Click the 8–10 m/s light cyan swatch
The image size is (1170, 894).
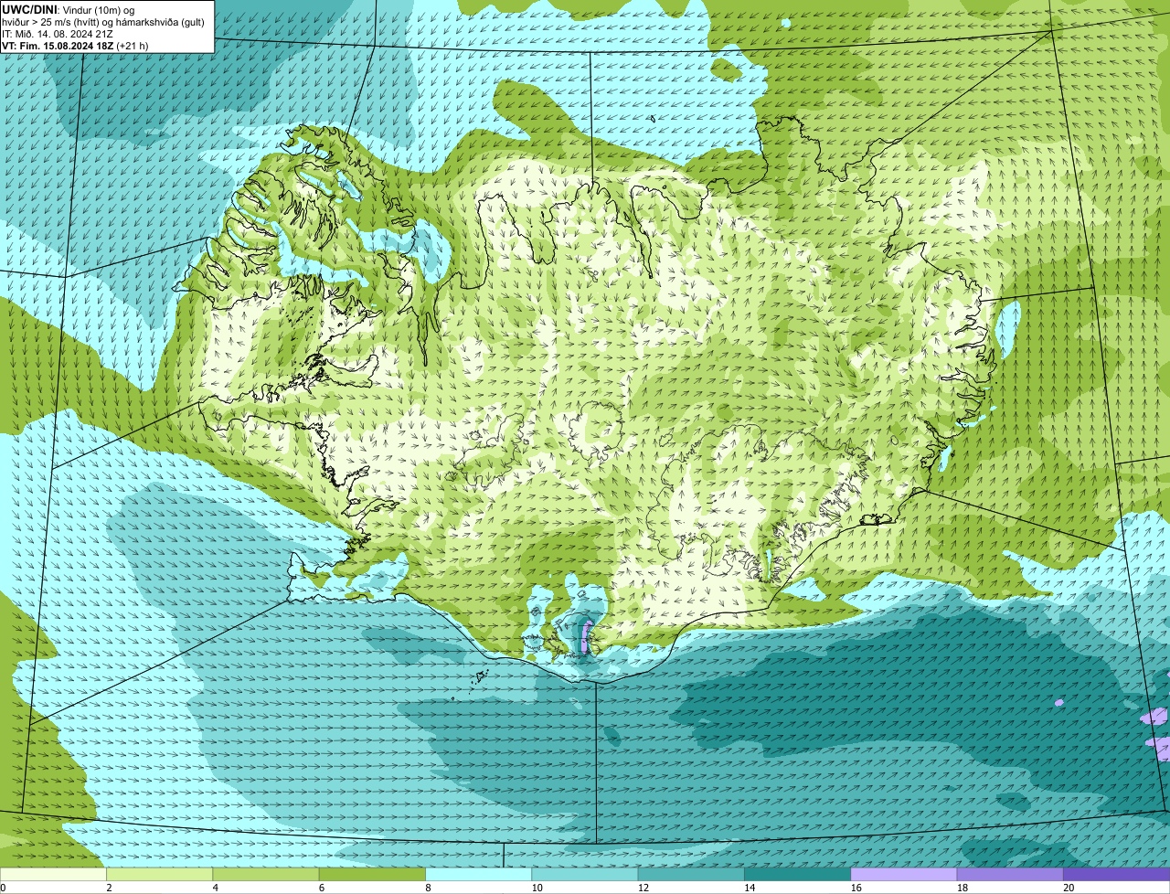point(479,874)
